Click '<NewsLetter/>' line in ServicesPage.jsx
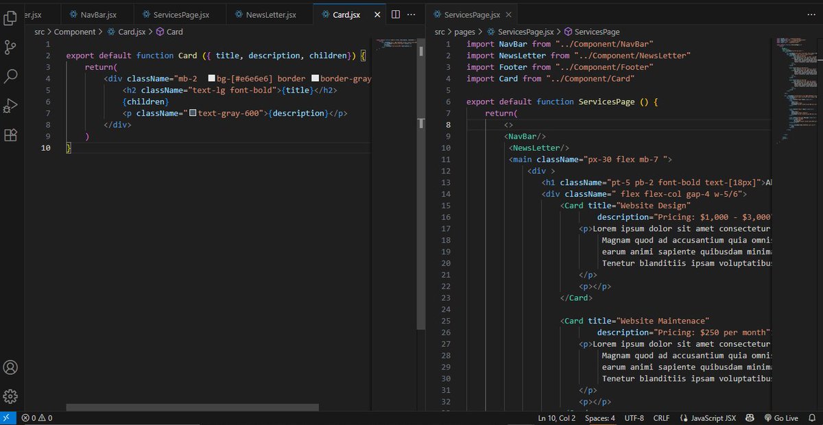823x425 pixels. (x=538, y=148)
